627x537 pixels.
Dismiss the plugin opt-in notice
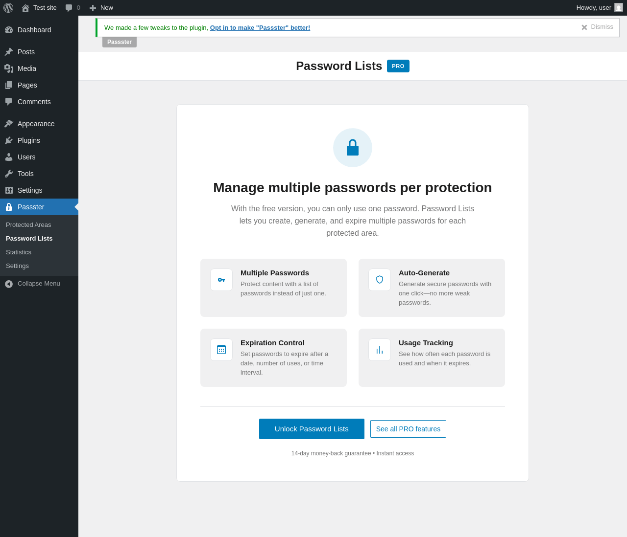click(597, 27)
